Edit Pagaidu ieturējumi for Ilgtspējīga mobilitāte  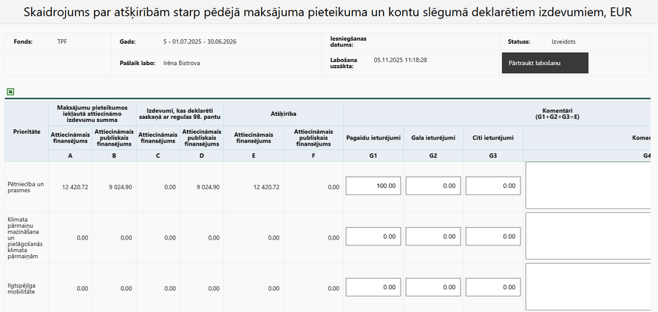pyautogui.click(x=373, y=288)
